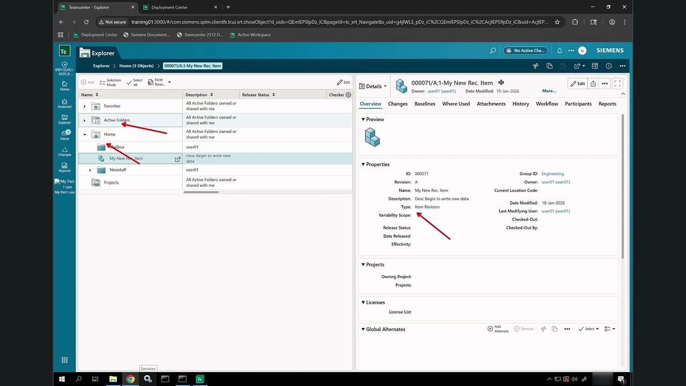
Task: Click the Global Alternates copy icon
Action: click(x=555, y=329)
